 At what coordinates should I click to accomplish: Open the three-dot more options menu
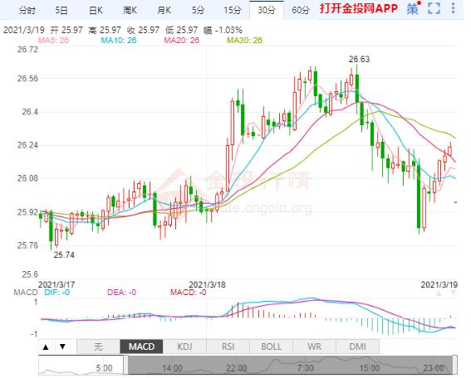[x=453, y=8]
